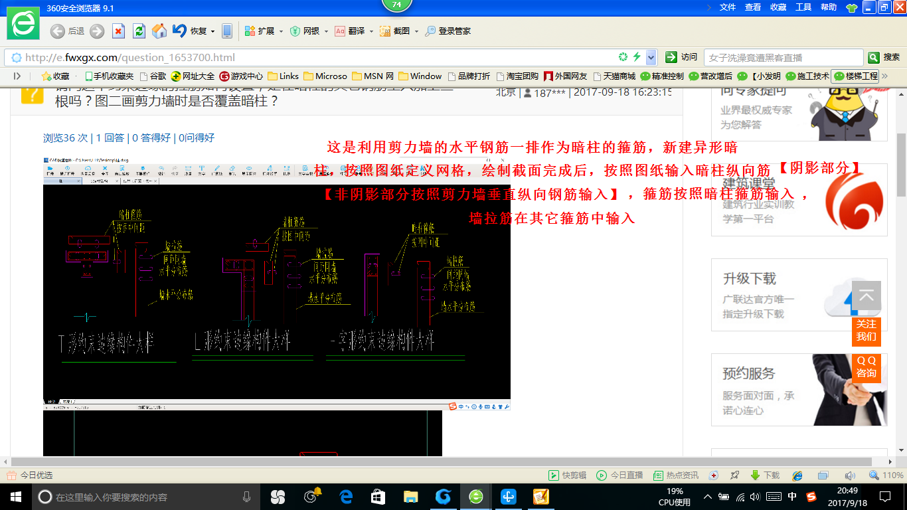Open the Links bookmark folder
This screenshot has height=510, width=907.
pyautogui.click(x=284, y=76)
